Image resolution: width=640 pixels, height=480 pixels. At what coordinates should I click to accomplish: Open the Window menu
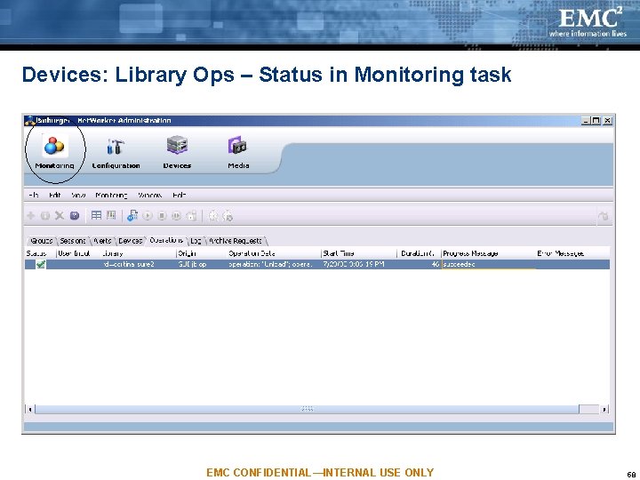(x=150, y=195)
